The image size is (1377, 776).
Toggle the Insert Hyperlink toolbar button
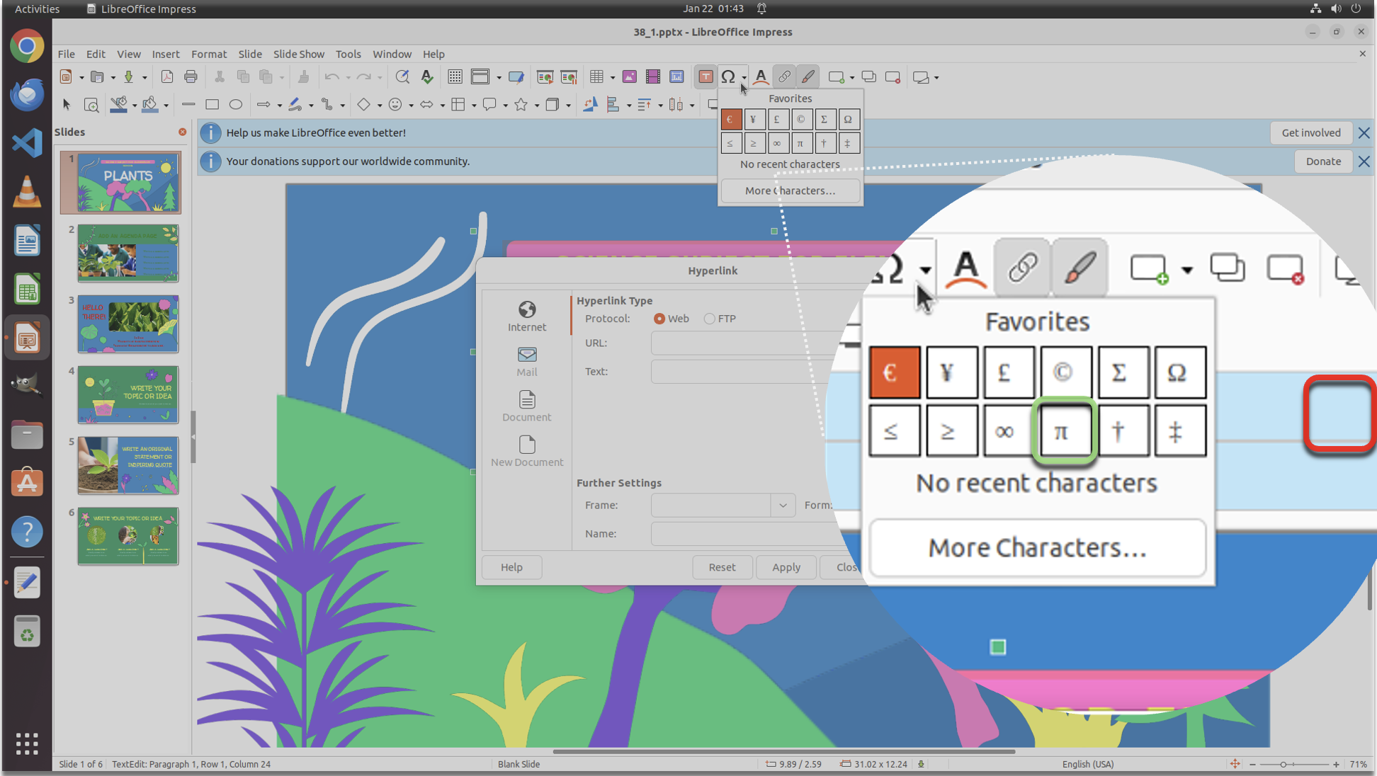(784, 76)
